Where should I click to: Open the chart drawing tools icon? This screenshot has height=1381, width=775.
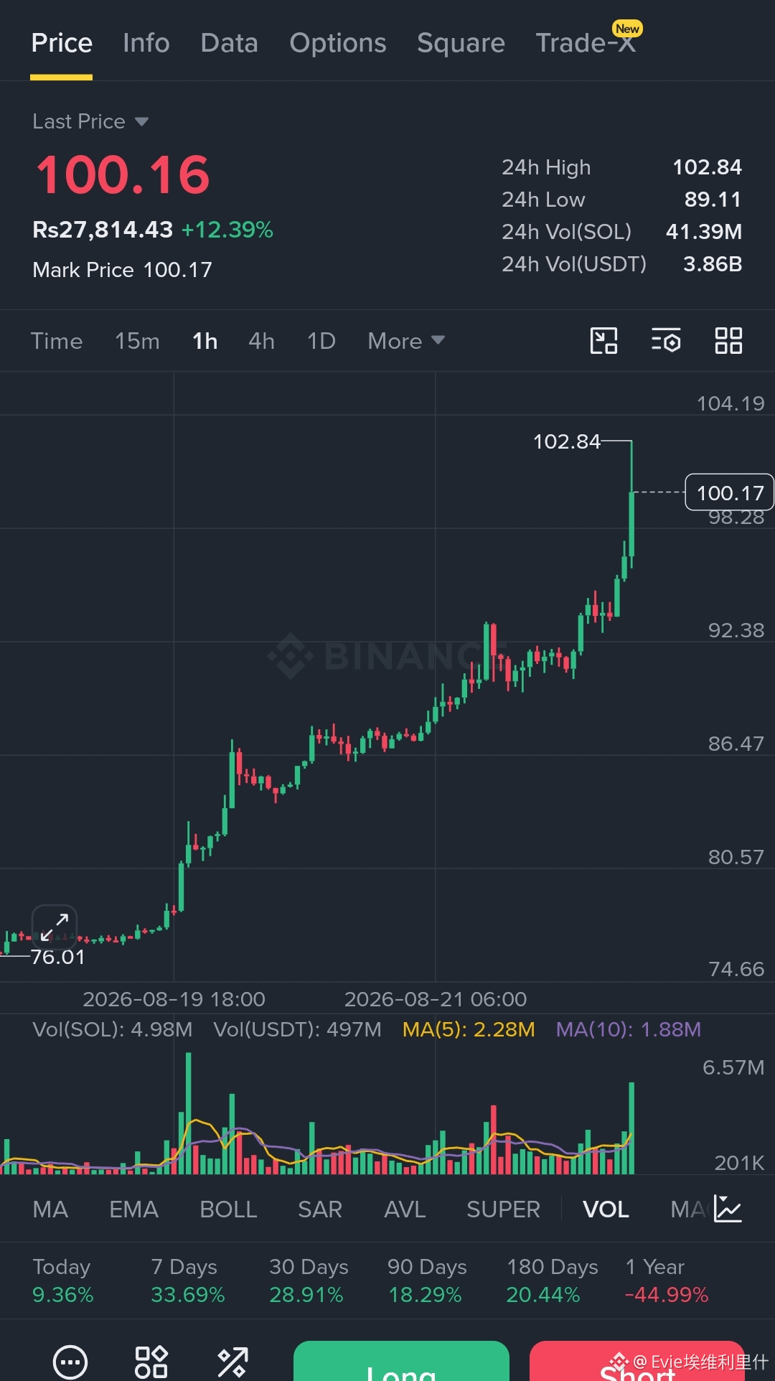point(603,341)
